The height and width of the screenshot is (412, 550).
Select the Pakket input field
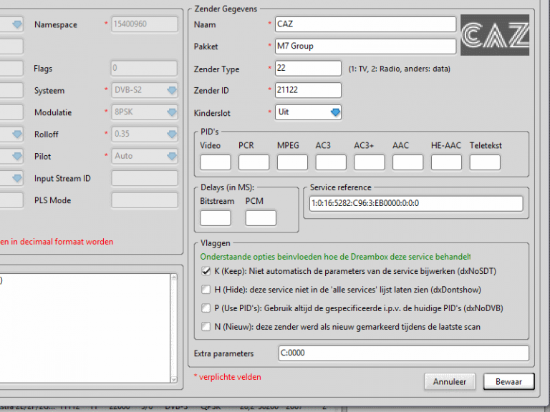pos(365,46)
